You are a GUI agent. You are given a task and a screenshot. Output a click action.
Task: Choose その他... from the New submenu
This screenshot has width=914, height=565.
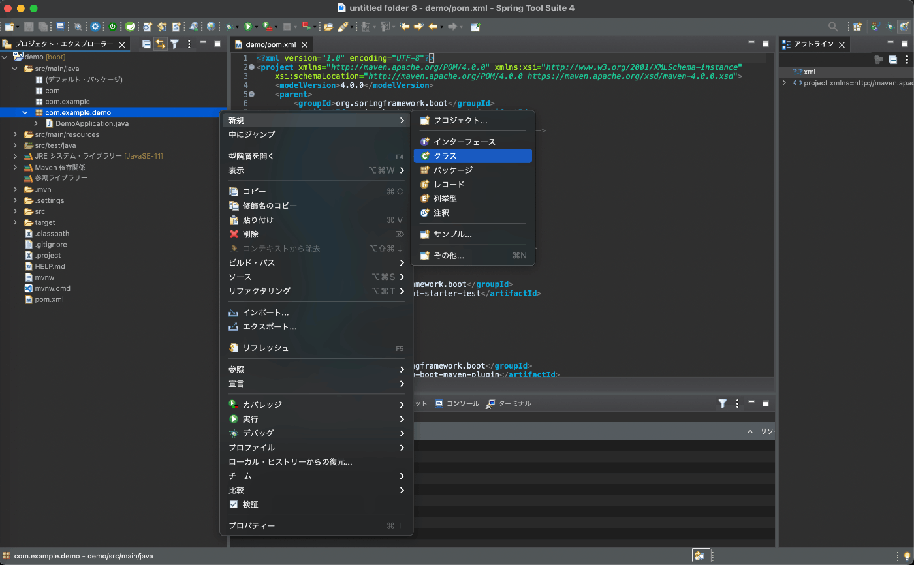473,256
